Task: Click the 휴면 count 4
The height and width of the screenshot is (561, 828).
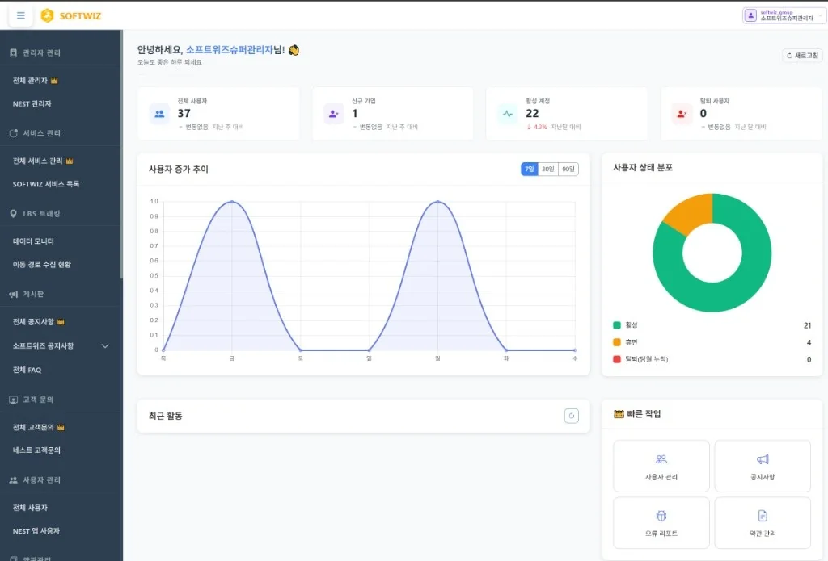Action: pos(809,343)
